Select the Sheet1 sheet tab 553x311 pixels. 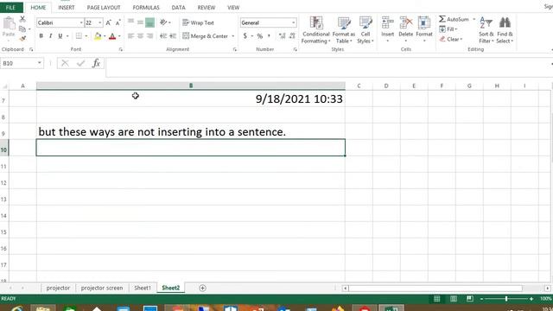point(143,288)
